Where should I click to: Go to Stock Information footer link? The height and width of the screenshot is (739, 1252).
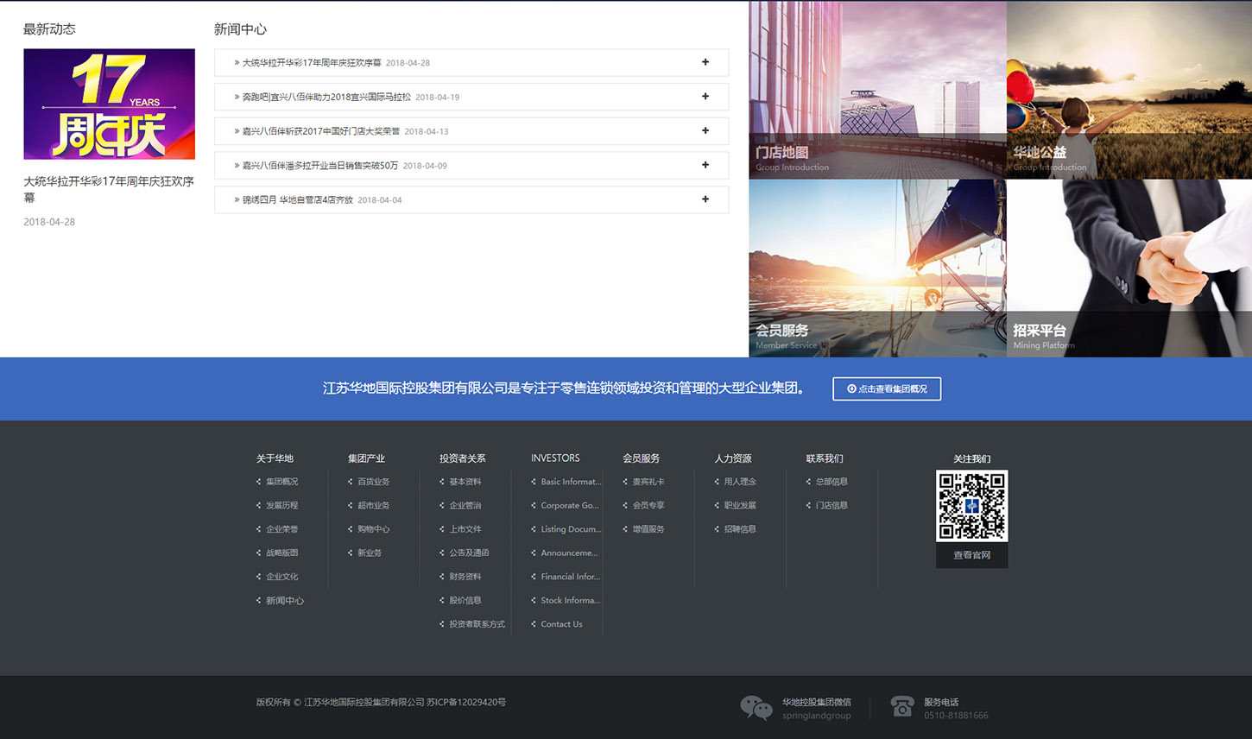point(570,601)
